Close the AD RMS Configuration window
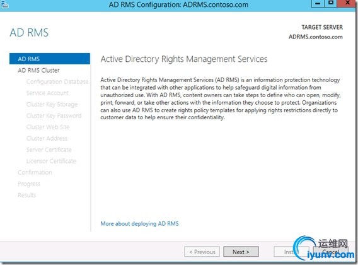 pos(347,3)
